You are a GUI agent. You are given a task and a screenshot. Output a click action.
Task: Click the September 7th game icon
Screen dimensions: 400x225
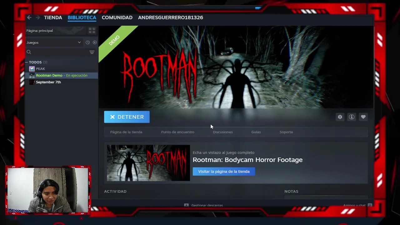32,82
